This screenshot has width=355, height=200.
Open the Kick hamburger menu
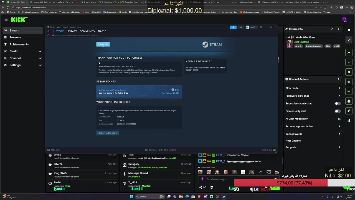pyautogui.click(x=6, y=20)
